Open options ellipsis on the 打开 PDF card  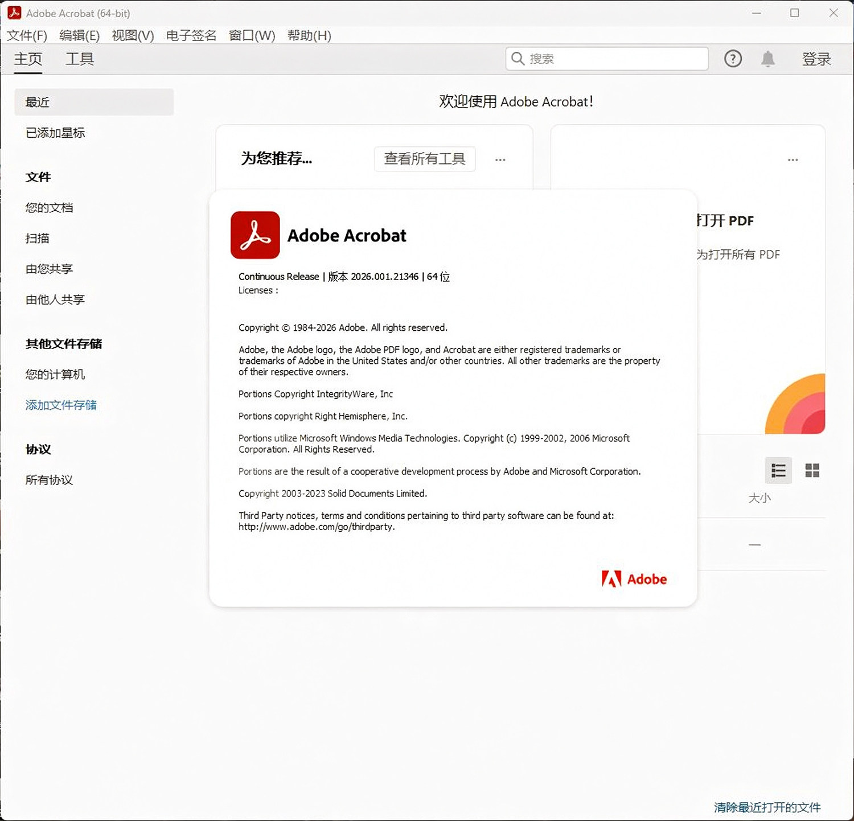pyautogui.click(x=793, y=160)
